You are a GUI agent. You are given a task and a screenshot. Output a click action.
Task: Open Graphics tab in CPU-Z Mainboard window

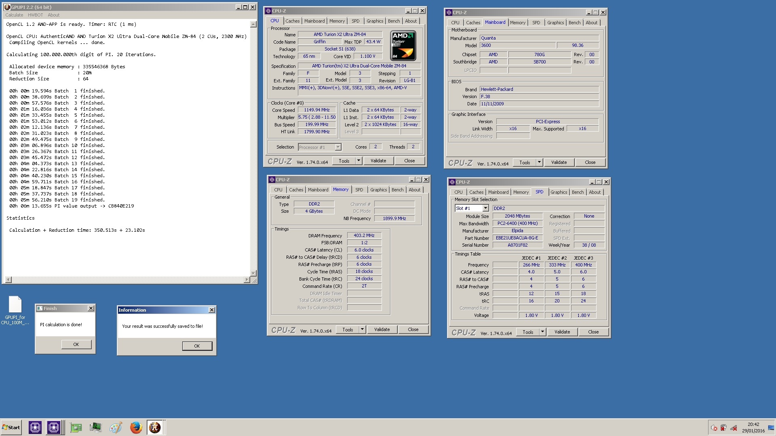coord(555,23)
